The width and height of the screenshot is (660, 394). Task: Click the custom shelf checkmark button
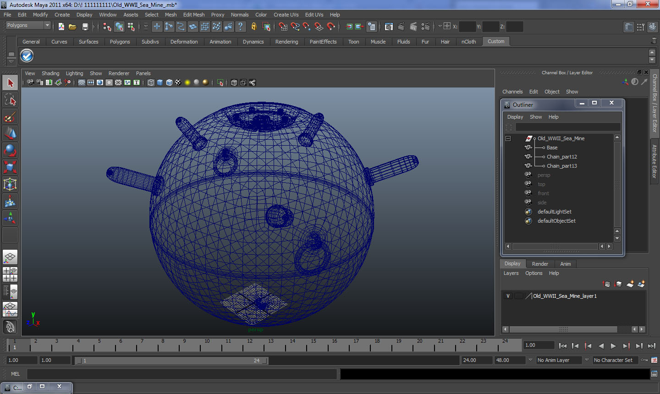[27, 55]
